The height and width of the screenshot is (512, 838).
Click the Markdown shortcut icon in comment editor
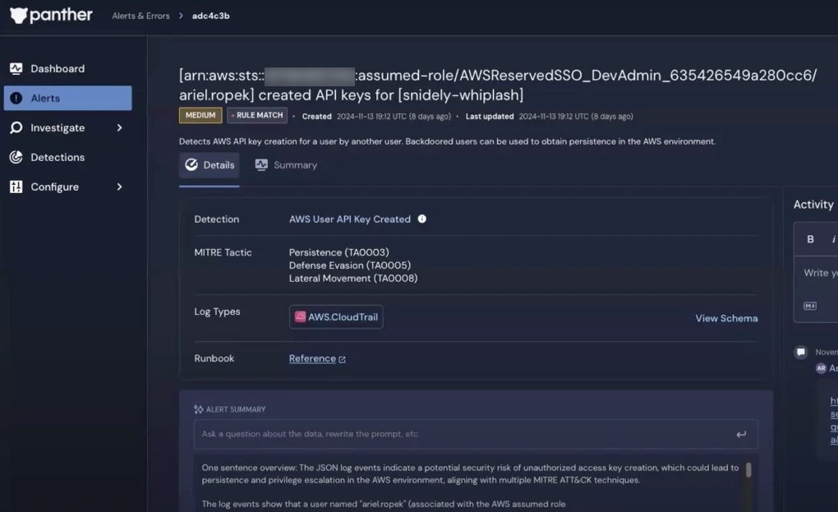click(x=809, y=304)
